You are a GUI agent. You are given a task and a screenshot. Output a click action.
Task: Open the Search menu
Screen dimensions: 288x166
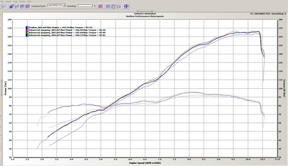8,2
